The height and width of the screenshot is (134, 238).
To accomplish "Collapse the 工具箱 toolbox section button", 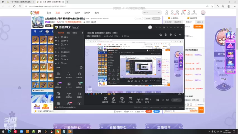I will pyautogui.click(x=81, y=68).
